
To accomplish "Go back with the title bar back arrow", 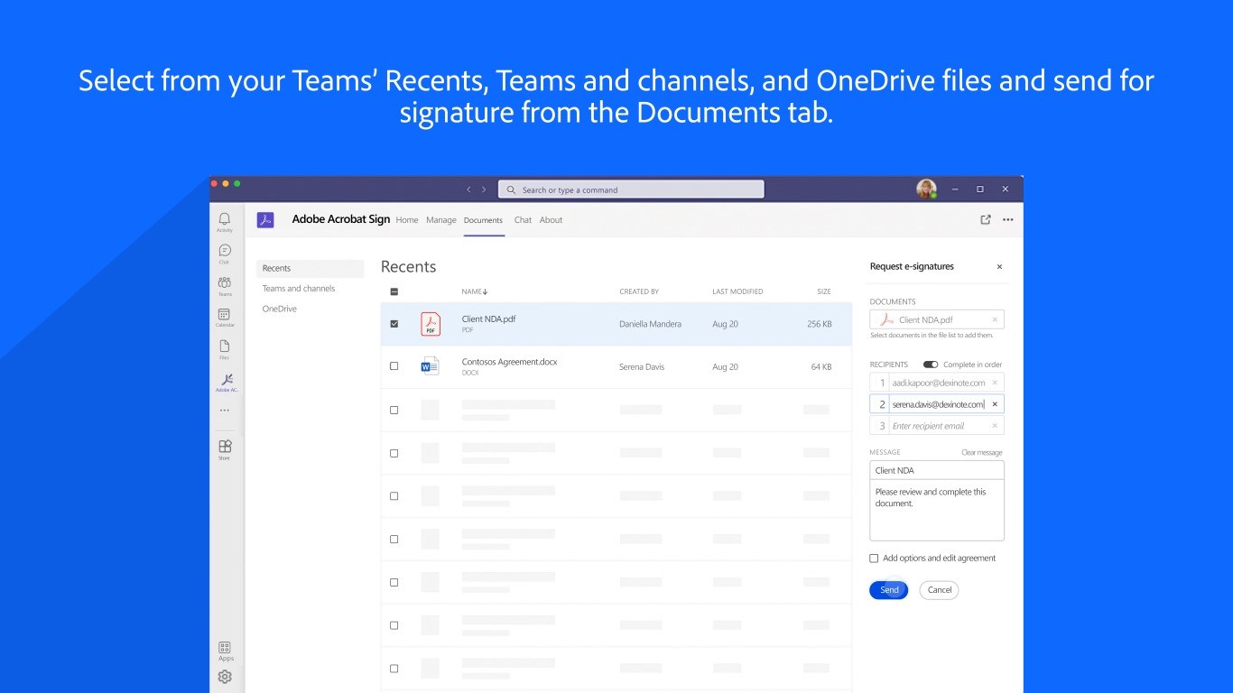I will (x=468, y=189).
